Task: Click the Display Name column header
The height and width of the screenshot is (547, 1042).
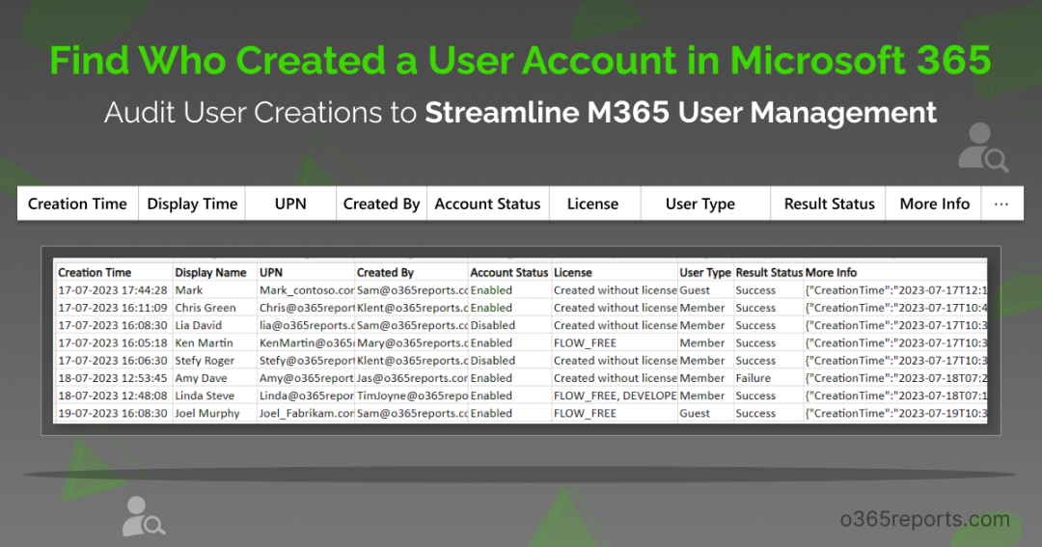Action: pyautogui.click(x=210, y=272)
